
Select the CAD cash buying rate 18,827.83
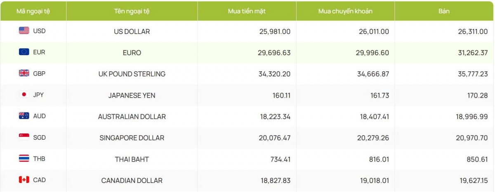[x=274, y=180]
